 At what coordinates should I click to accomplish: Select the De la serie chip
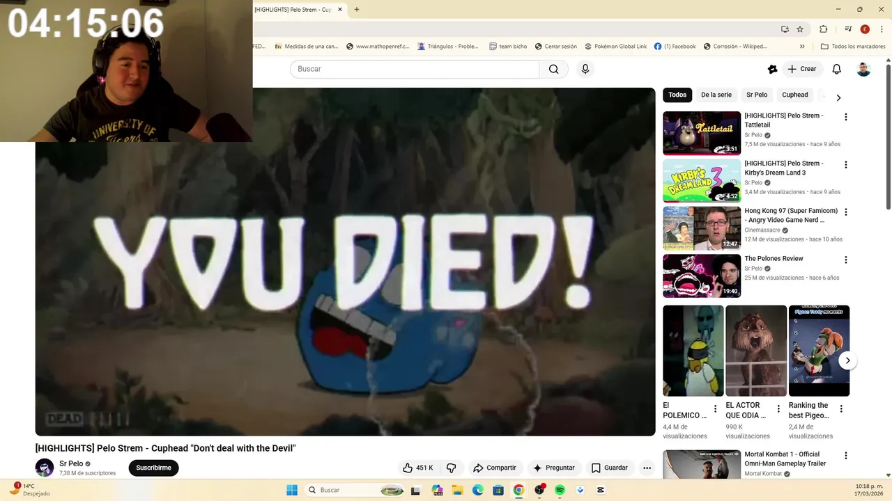(716, 95)
